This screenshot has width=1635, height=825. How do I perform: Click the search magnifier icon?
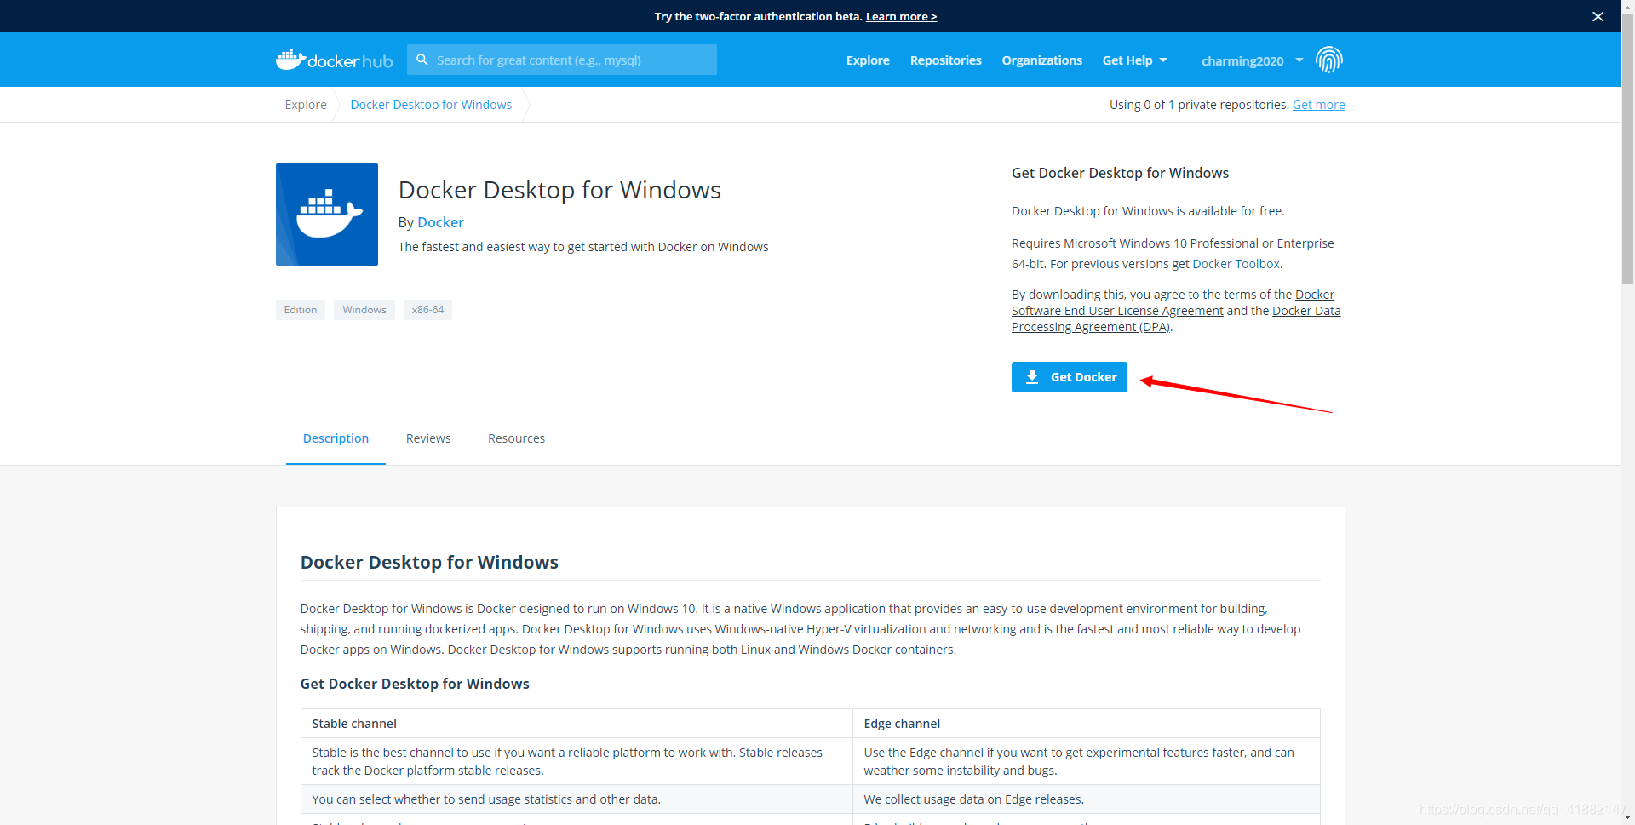(422, 60)
